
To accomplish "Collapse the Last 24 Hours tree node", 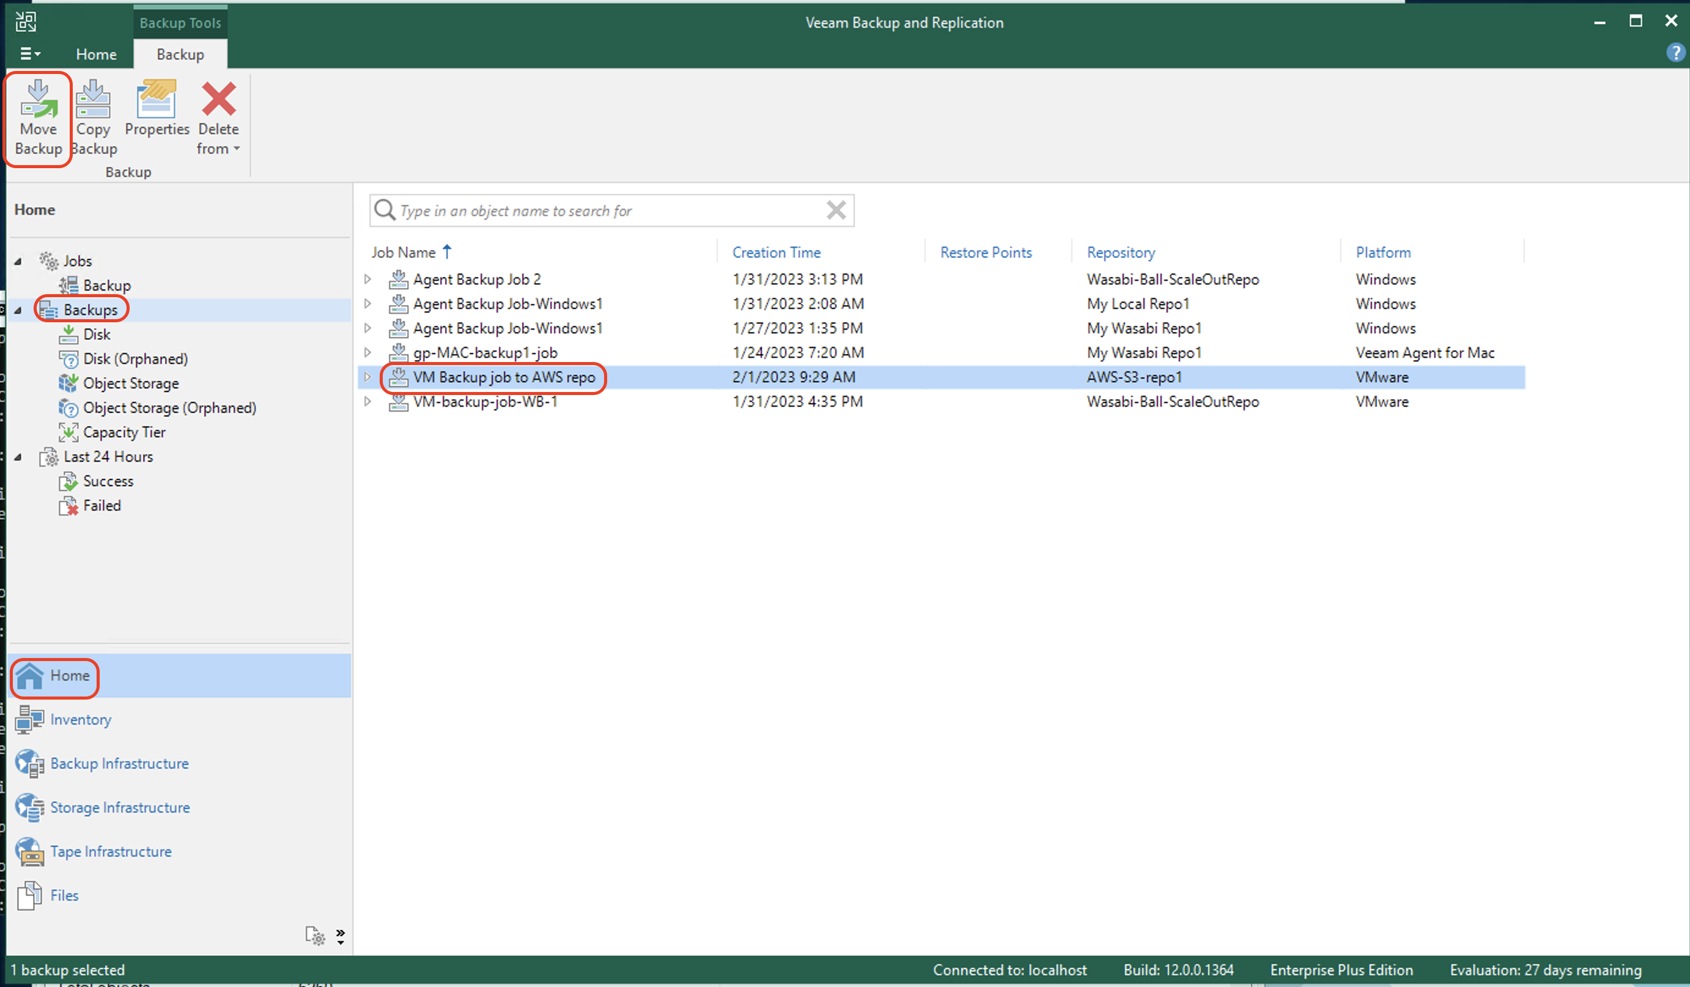I will pos(18,457).
